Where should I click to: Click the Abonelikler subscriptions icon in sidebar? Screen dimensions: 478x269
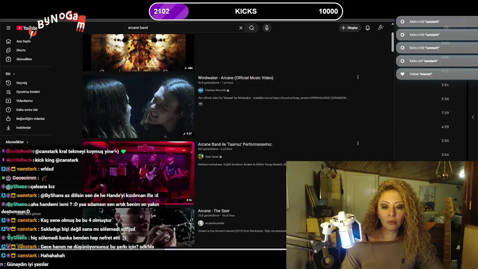click(8, 59)
